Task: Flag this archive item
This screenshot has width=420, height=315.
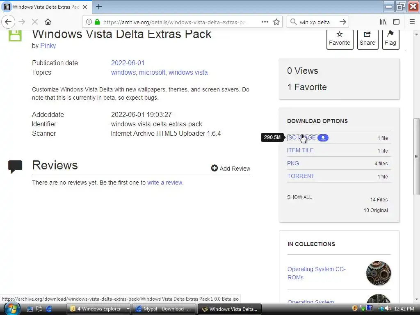Action: tap(390, 39)
